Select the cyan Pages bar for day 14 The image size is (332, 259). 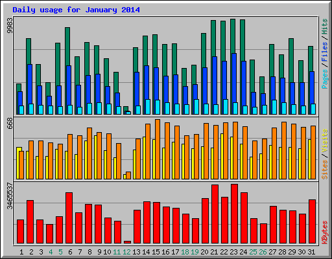[x=148, y=107]
